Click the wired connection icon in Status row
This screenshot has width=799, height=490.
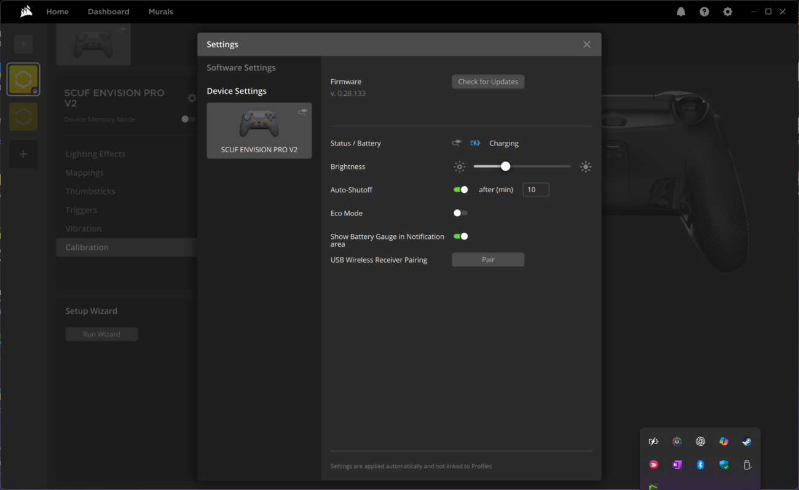coord(457,143)
